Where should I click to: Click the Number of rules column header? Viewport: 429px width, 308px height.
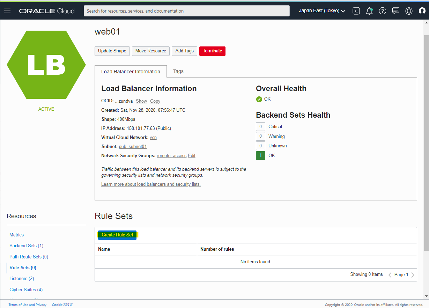point(307,249)
